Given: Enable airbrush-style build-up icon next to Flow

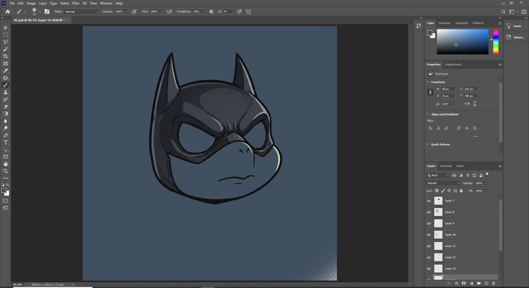Looking at the screenshot, I should tap(169, 11).
